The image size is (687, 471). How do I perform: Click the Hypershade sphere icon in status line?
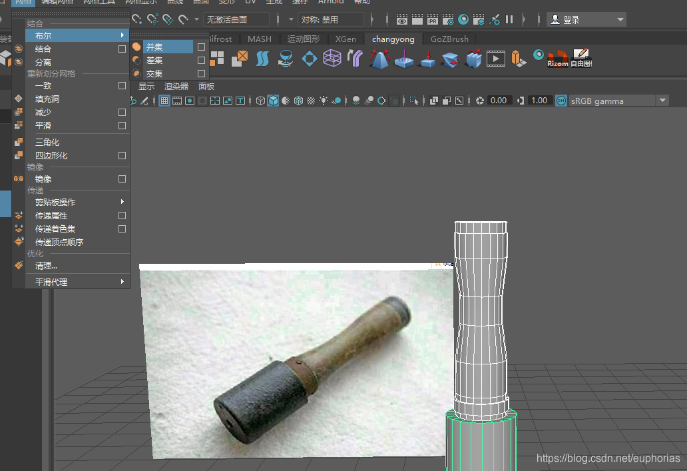463,19
